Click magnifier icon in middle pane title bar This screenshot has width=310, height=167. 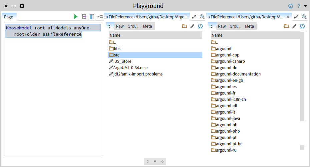point(202,17)
